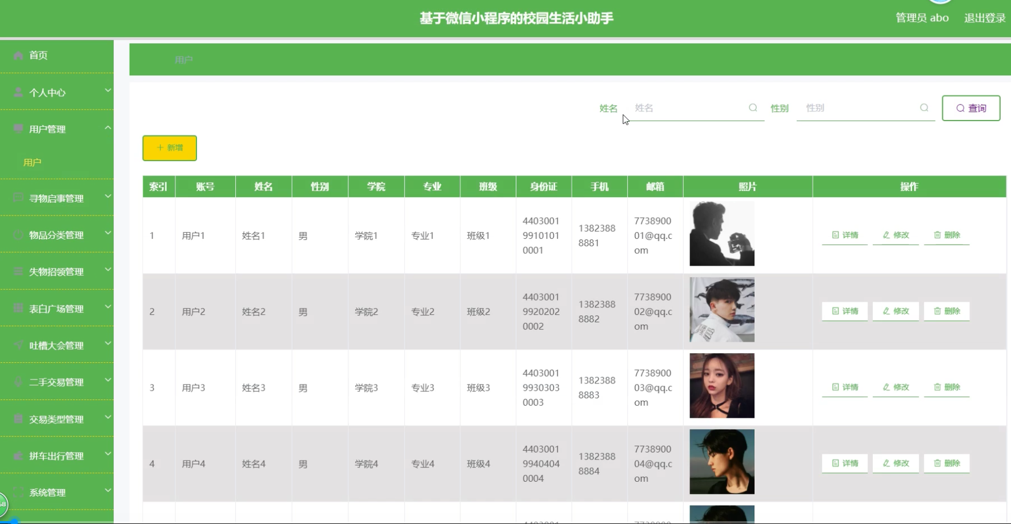The width and height of the screenshot is (1011, 524).
Task: Delete the 用户1 row
Action: (x=947, y=235)
